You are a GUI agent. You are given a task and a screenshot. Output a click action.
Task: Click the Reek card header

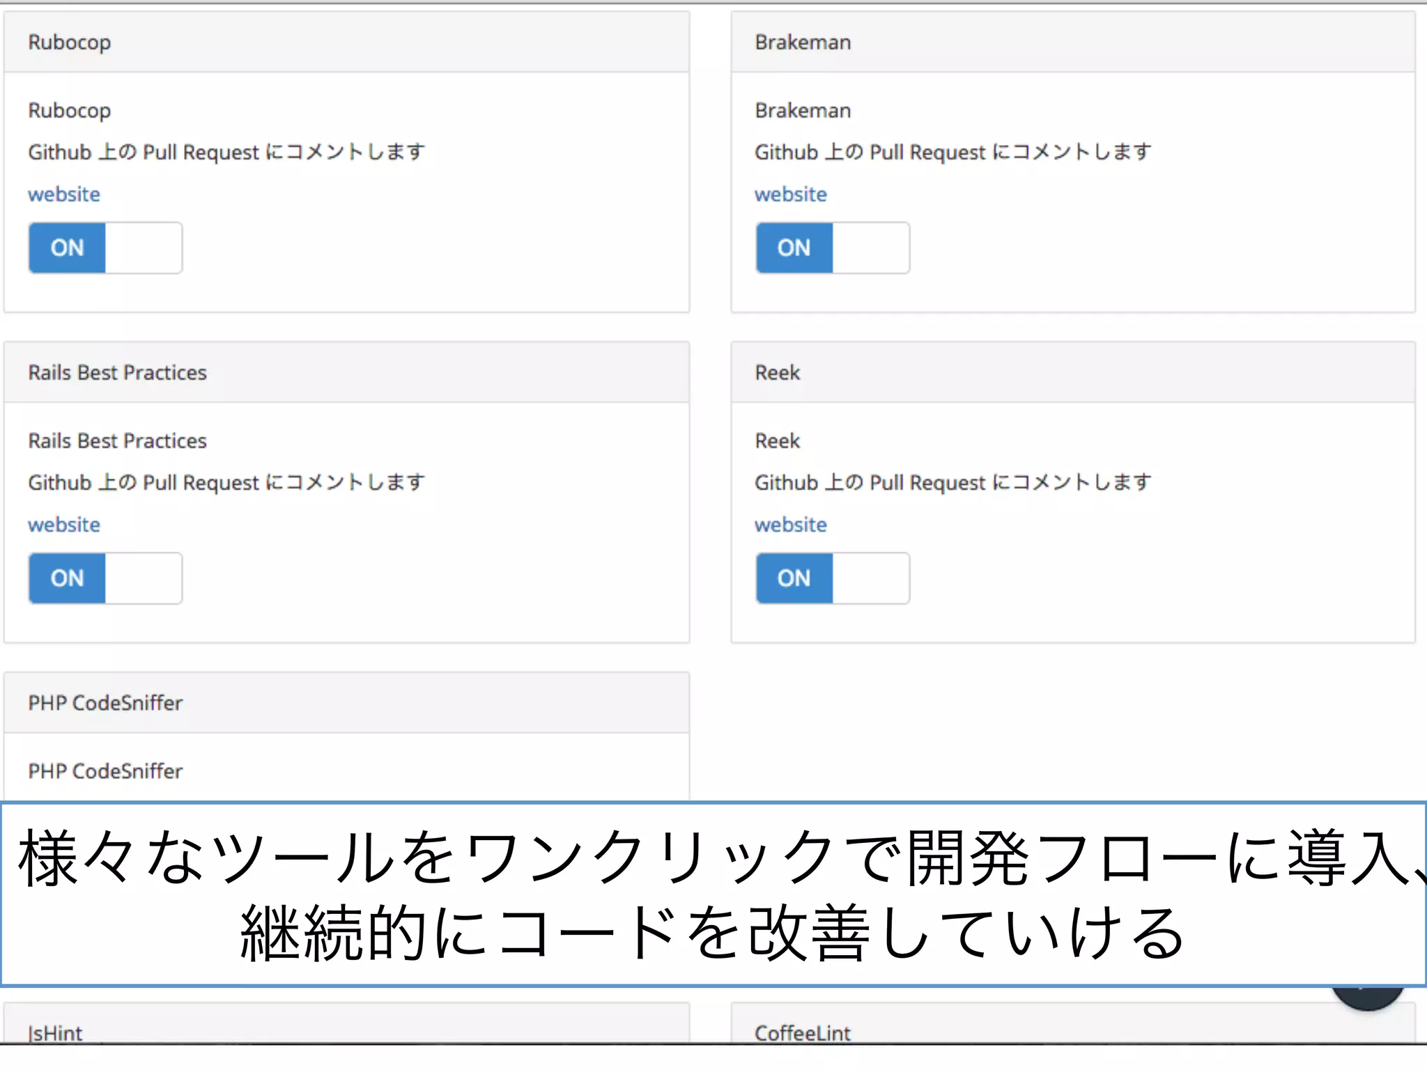(x=1073, y=372)
